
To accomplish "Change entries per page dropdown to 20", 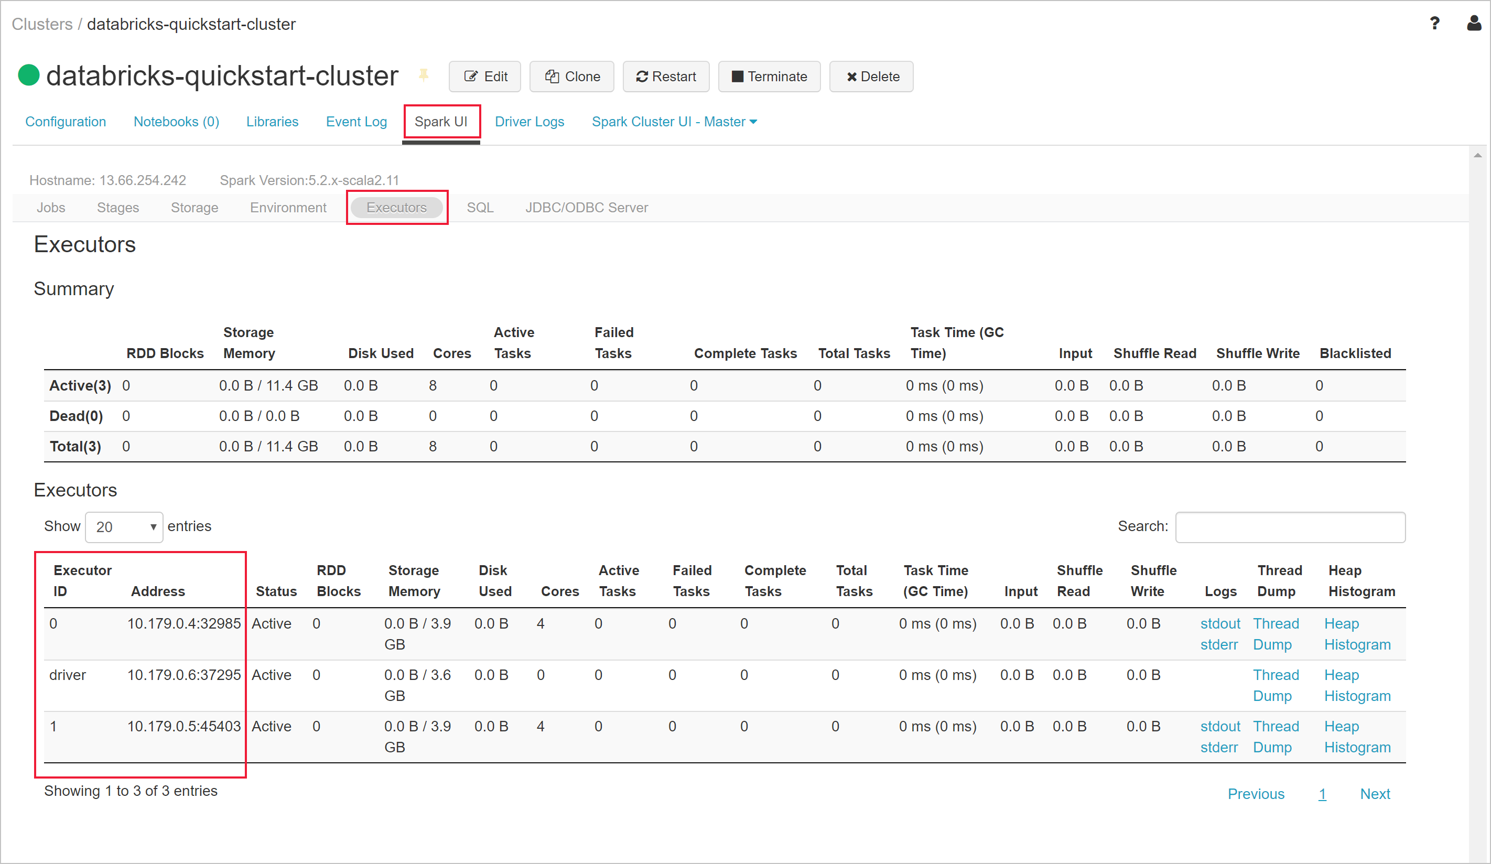I will (123, 526).
